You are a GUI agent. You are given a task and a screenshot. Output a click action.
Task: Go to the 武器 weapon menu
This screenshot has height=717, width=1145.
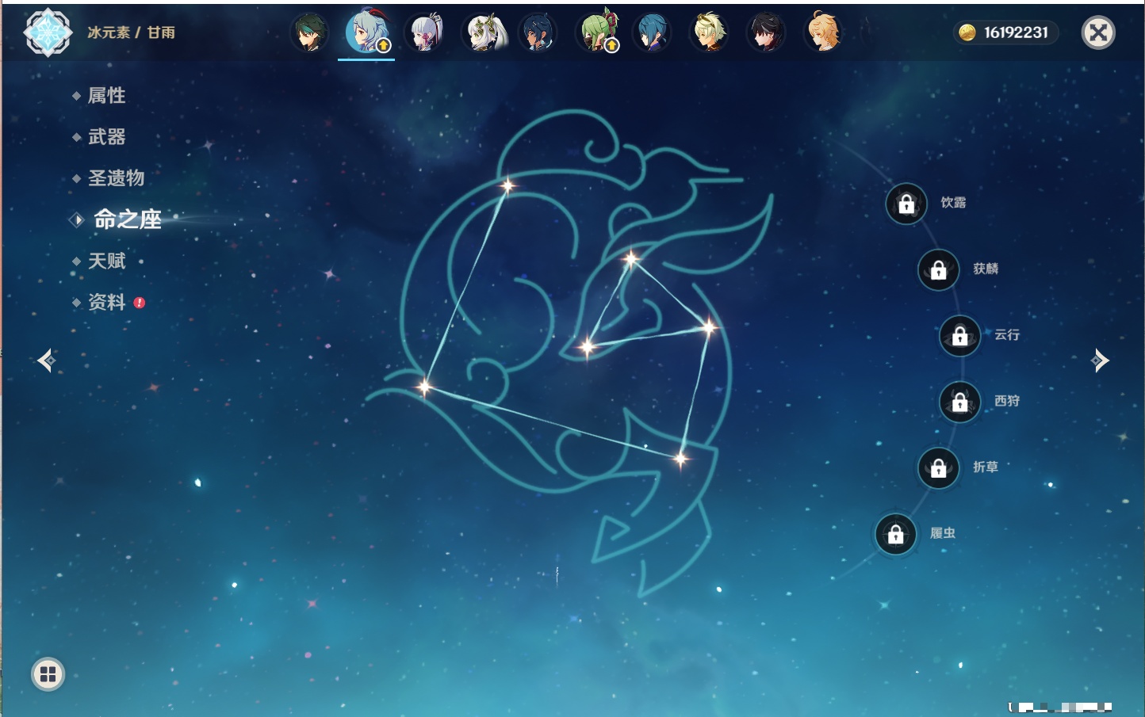[106, 137]
